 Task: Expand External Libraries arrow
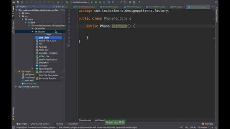(x=16, y=87)
